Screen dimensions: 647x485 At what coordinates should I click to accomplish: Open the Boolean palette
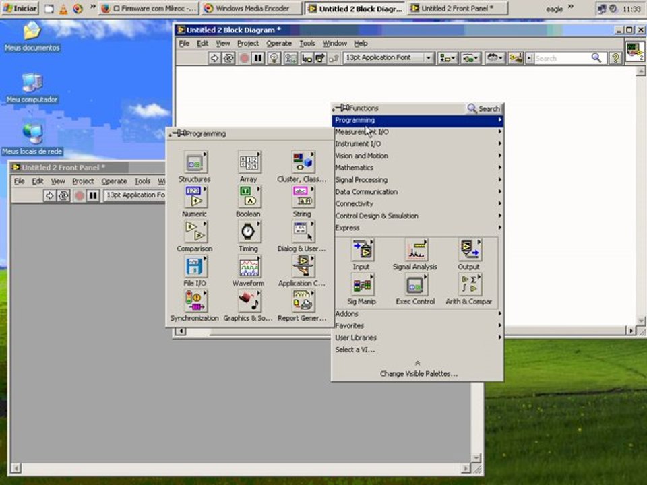249,197
